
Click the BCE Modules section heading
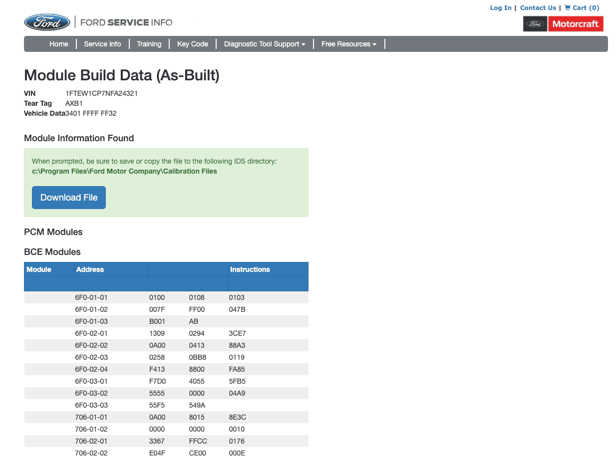tap(52, 252)
